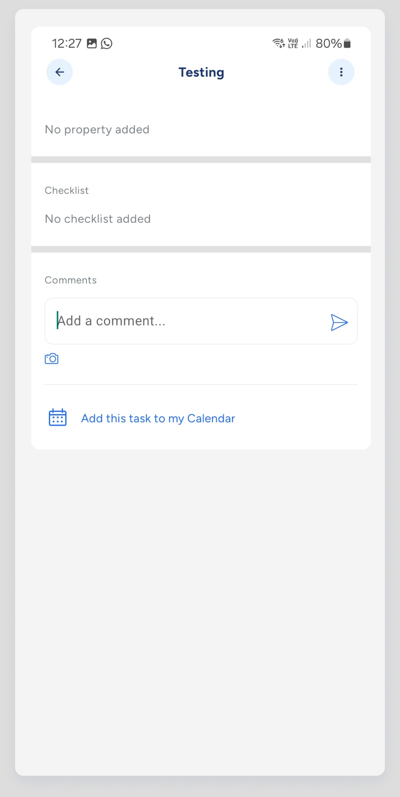Tap the Comments section heading
The height and width of the screenshot is (797, 400).
70,280
